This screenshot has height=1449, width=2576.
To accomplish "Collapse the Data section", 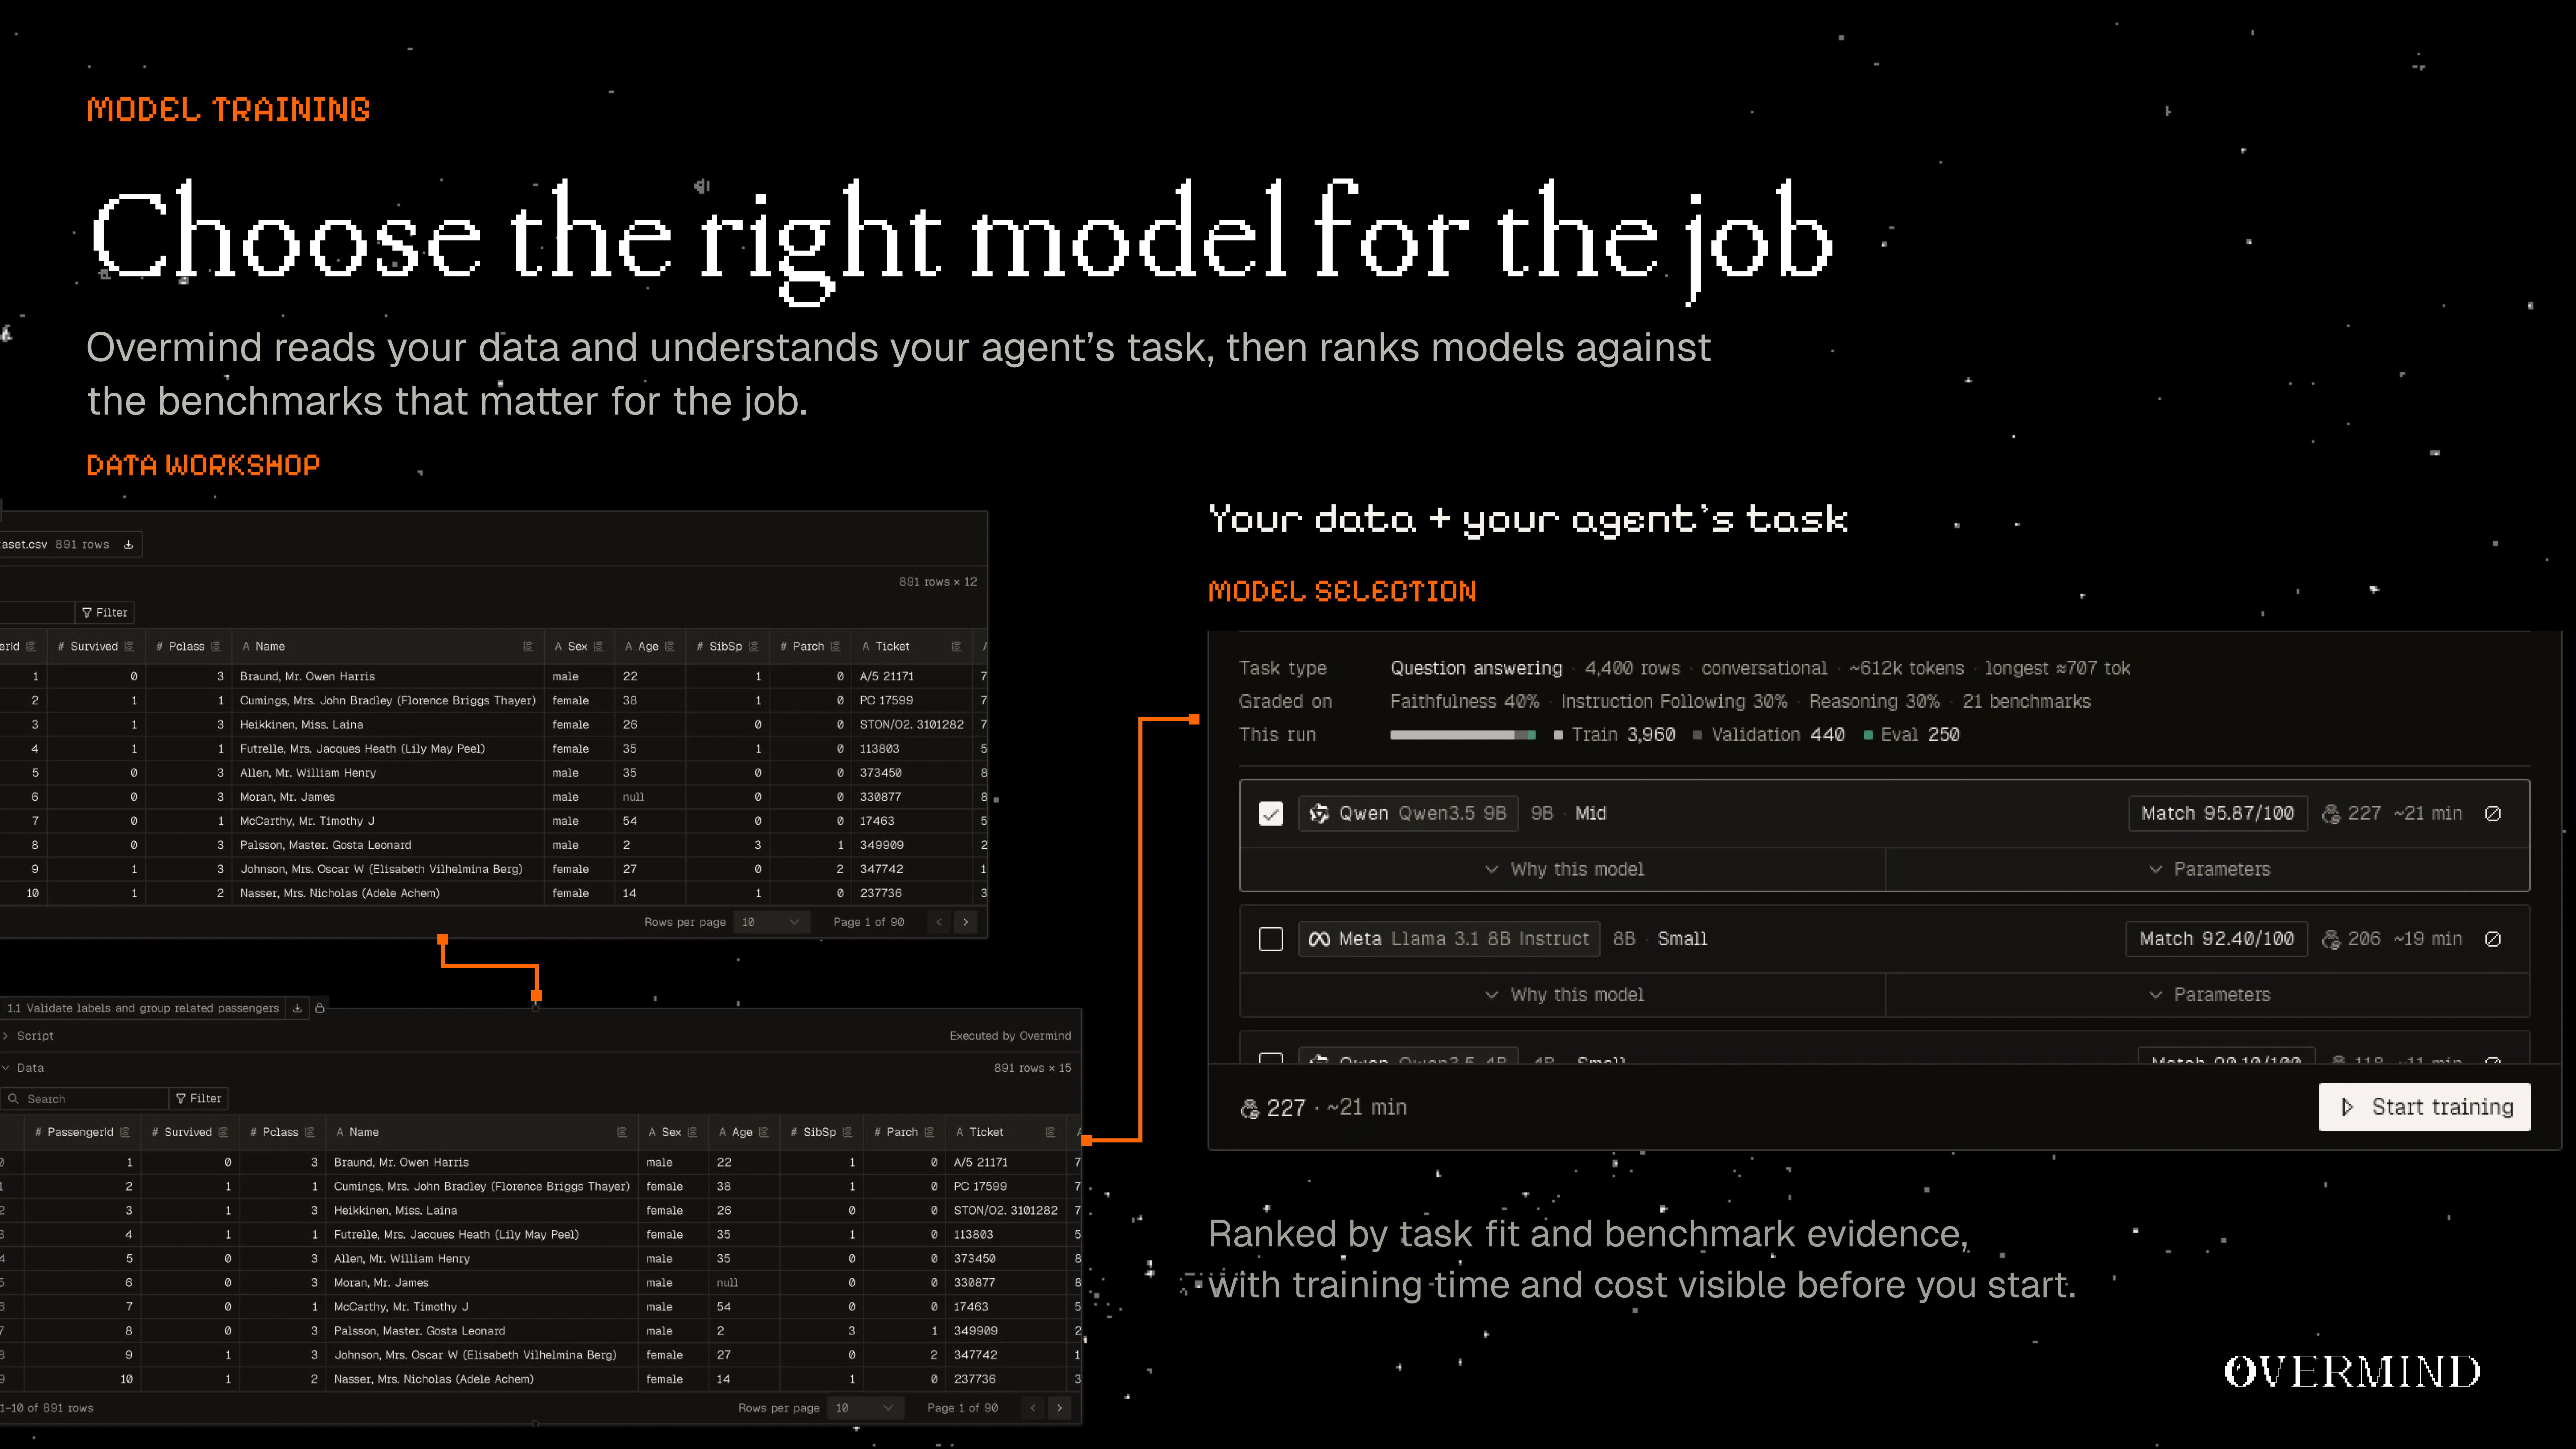I will coord(23,1068).
